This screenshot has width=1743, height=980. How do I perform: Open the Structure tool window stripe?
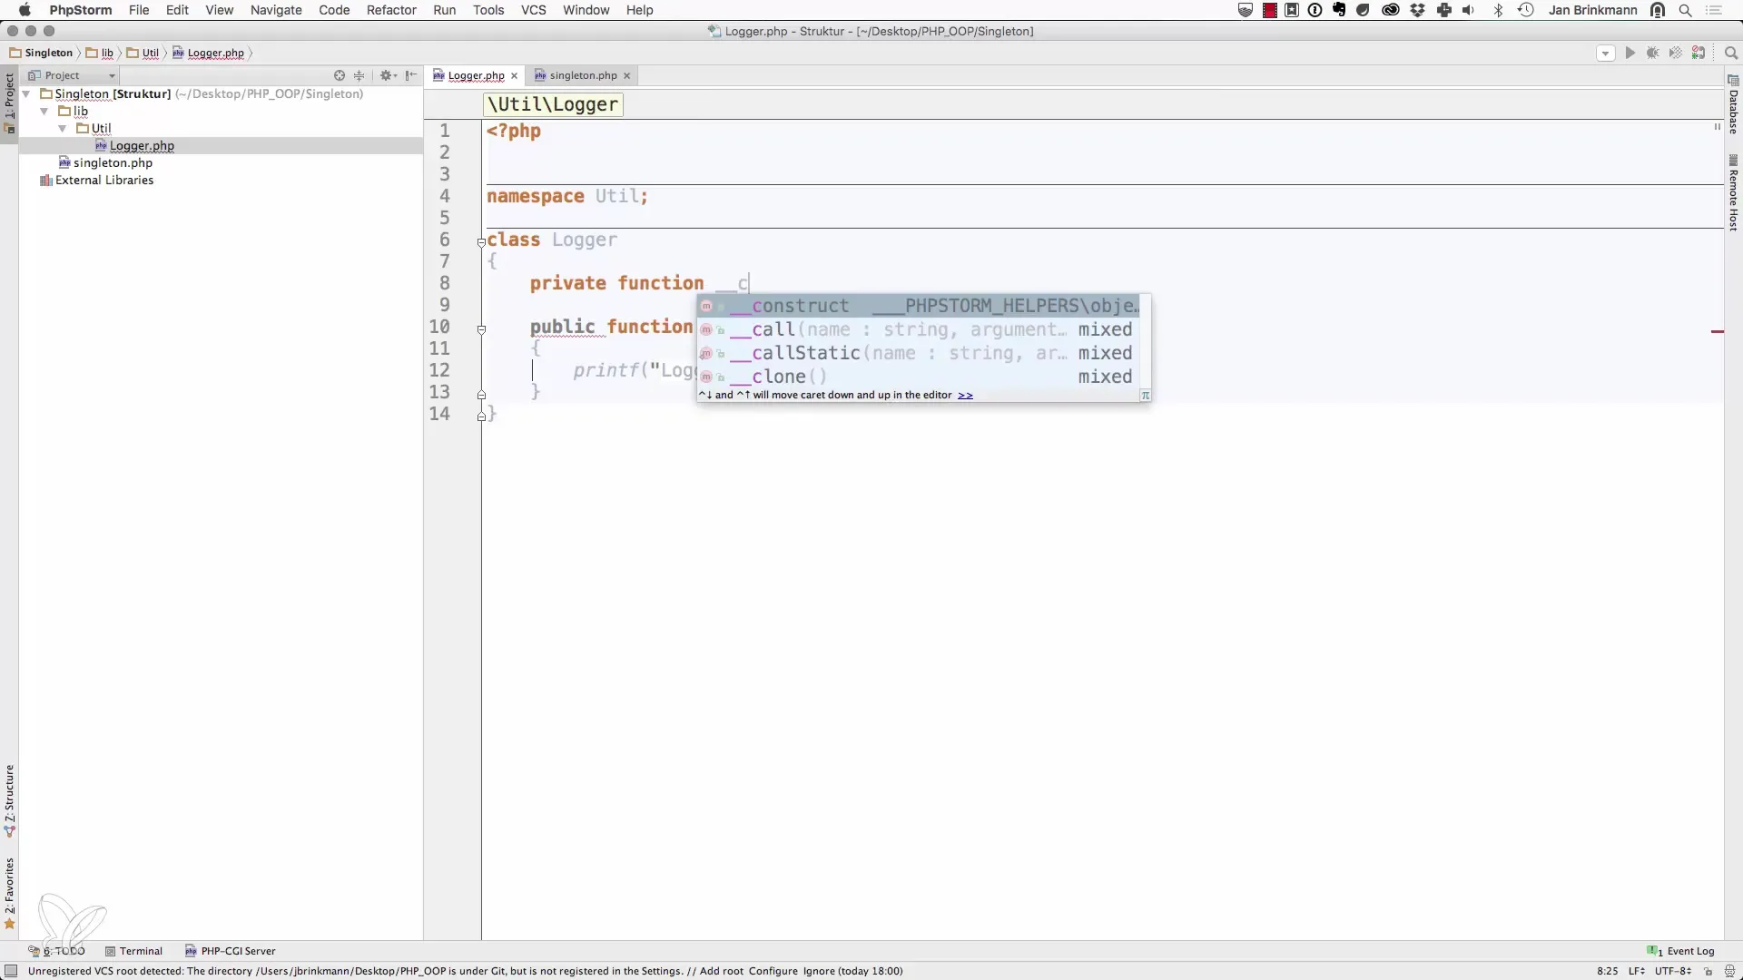pos(9,800)
